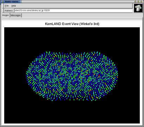Click the black area above the hit map
The height and width of the screenshot is (127, 144).
[x=72, y=39]
